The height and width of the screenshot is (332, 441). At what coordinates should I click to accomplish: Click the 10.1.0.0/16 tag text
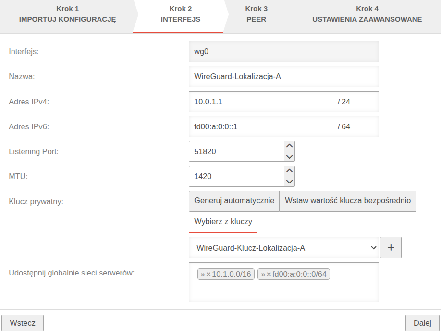coord(232,274)
